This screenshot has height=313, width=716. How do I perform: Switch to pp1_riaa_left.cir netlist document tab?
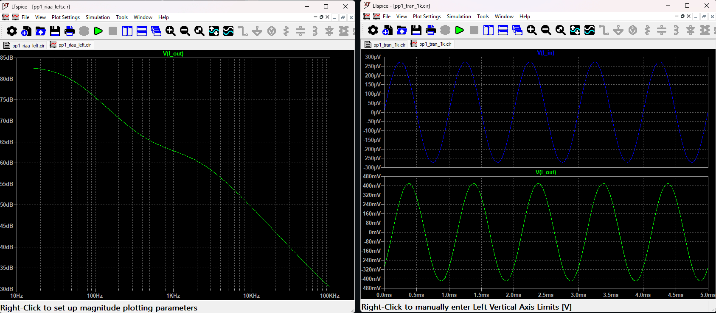24,45
